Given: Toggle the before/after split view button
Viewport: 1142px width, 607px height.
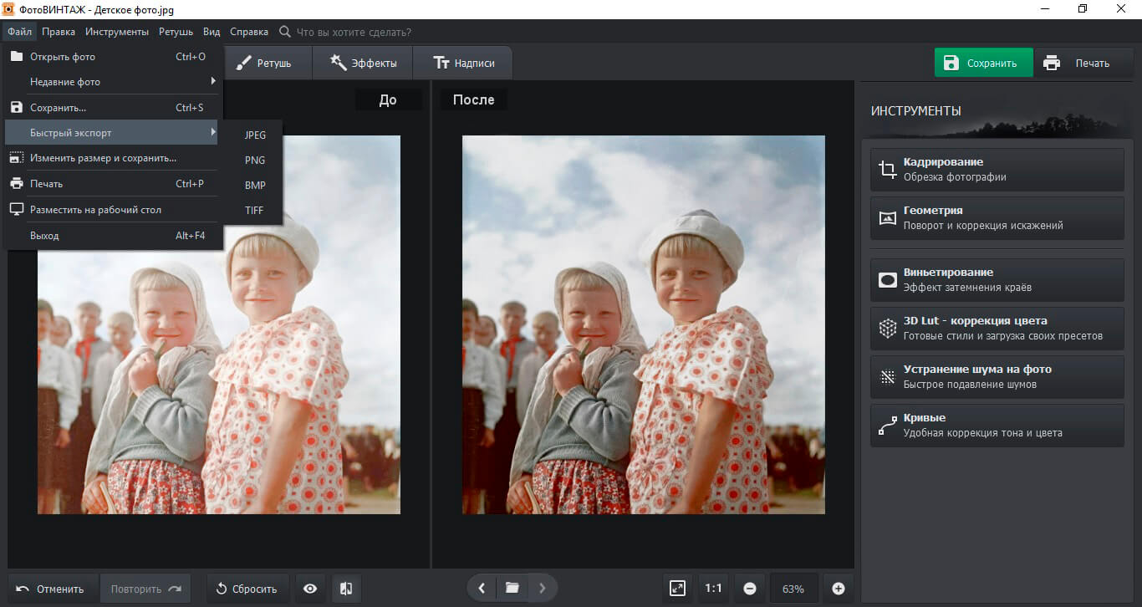Looking at the screenshot, I should 346,589.
